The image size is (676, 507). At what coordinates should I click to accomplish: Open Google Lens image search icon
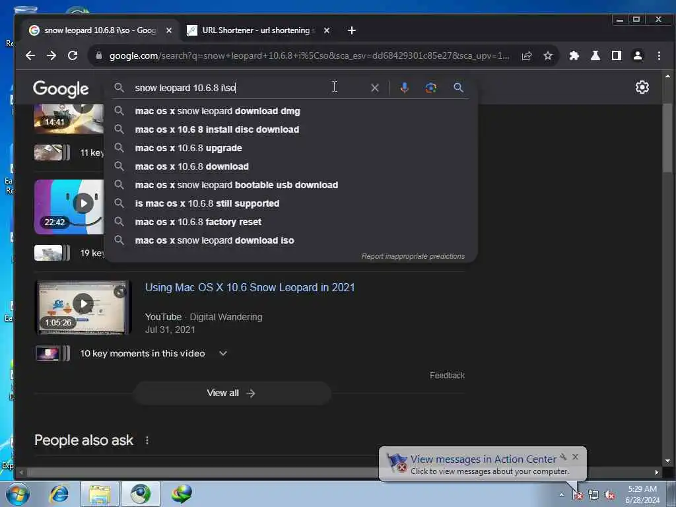point(430,88)
